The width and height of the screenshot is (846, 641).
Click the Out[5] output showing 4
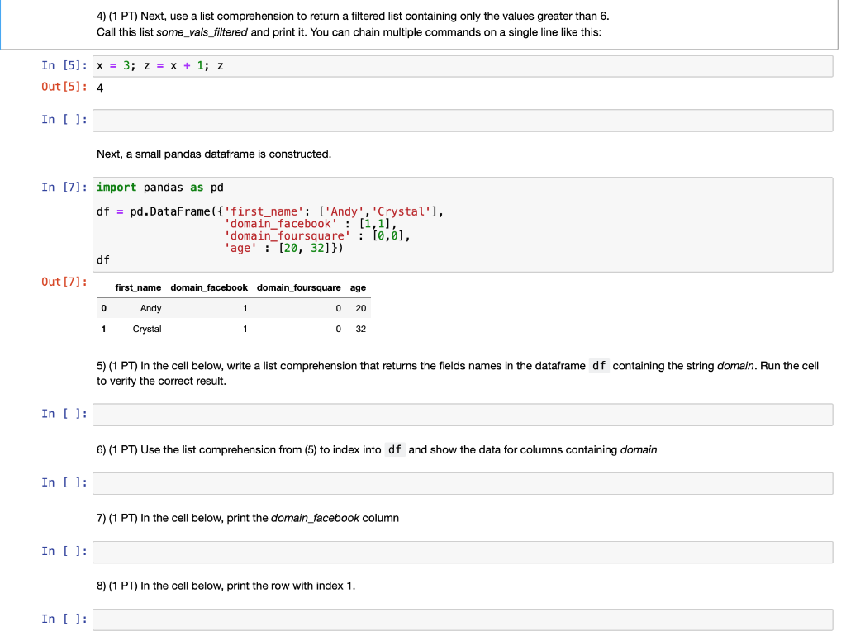point(100,87)
